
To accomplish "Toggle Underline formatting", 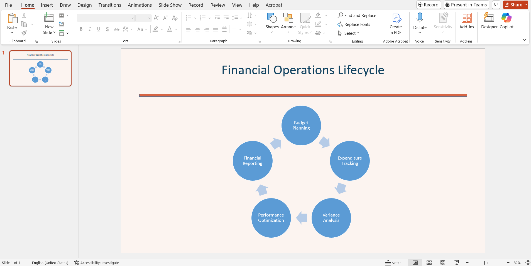I will [99, 29].
